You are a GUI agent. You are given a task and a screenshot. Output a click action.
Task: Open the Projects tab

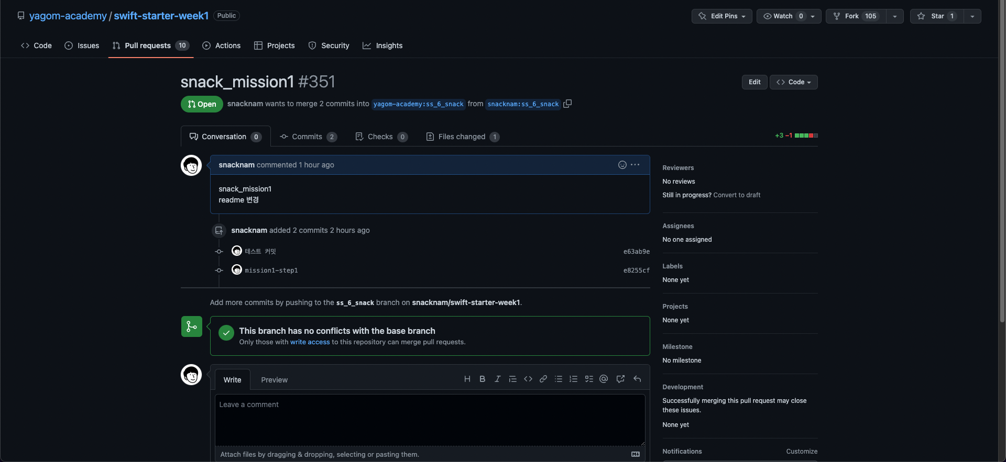[x=274, y=46]
